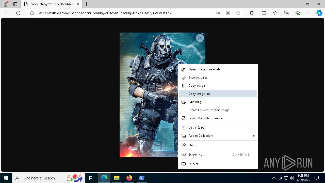Screen dimensions: 325x183
Task: Open Browser essentials heart icon
Action: click(298, 13)
